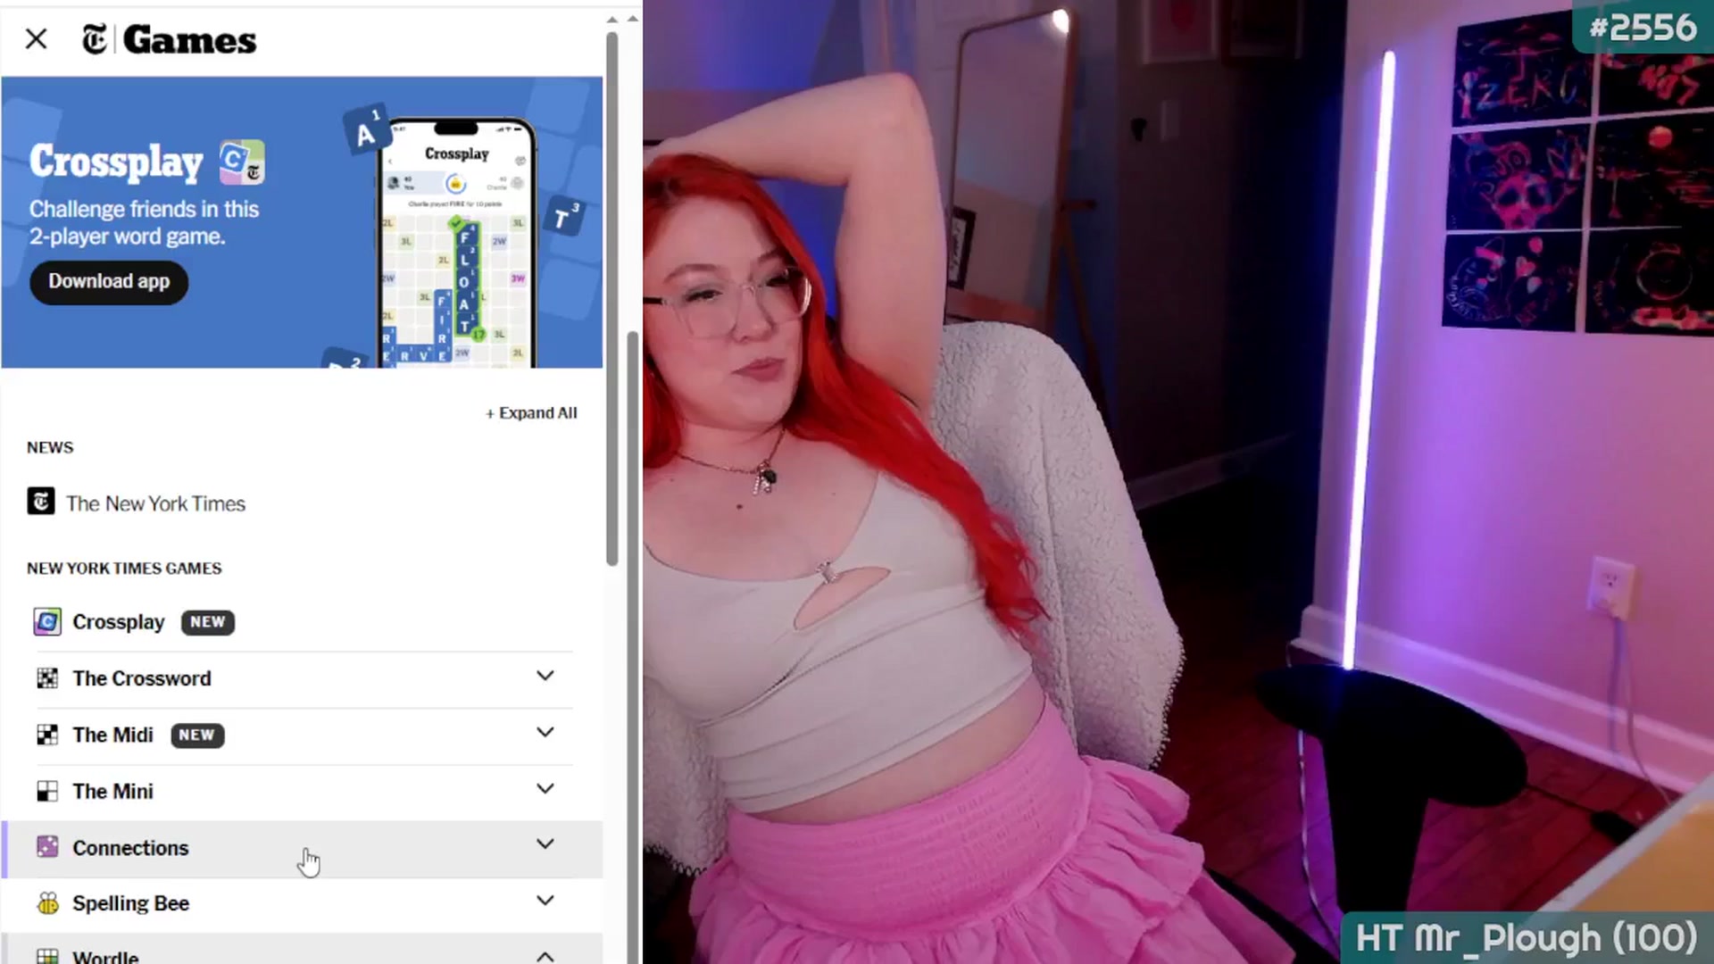Select the Connections menu item
Screen dimensions: 1714x964
[x=130, y=848]
